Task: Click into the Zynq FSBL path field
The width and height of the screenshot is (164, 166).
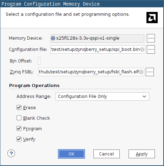Action: pos(89,72)
